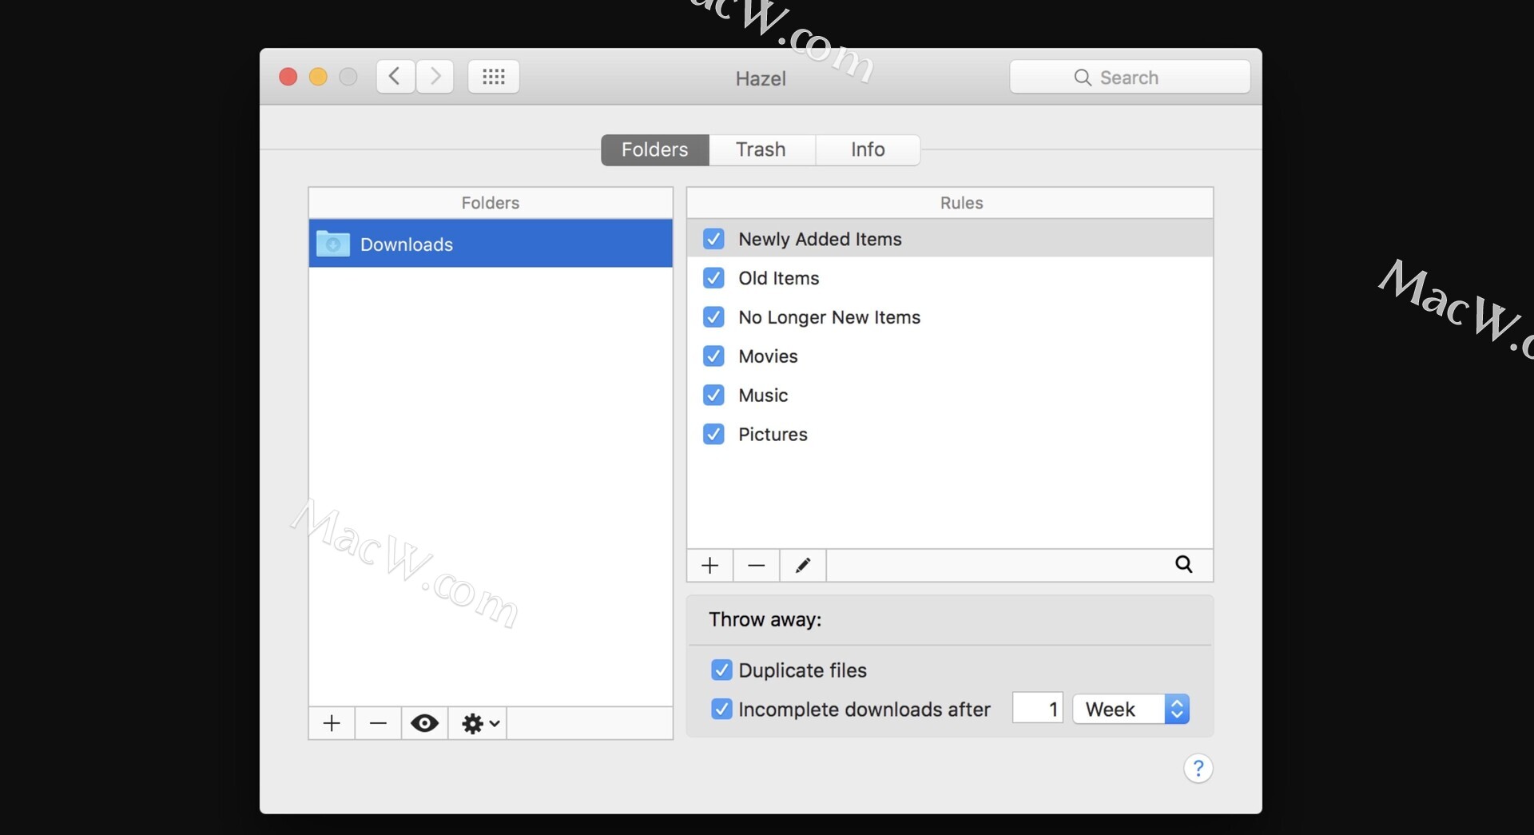The width and height of the screenshot is (1534, 835).
Task: Remove the selected rule with minus button
Action: coord(756,566)
